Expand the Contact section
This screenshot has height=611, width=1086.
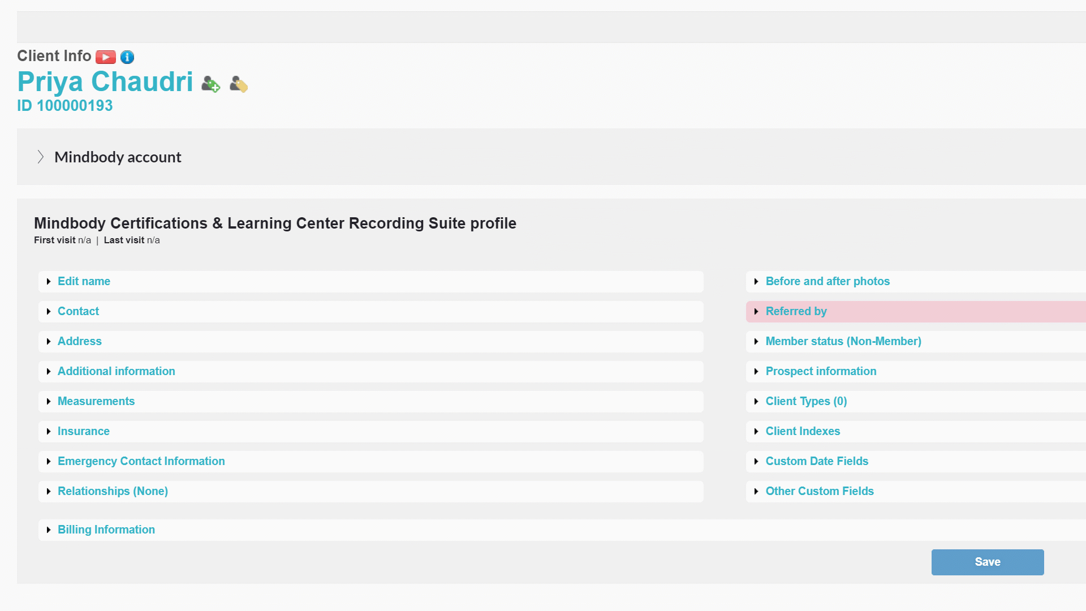click(x=371, y=312)
